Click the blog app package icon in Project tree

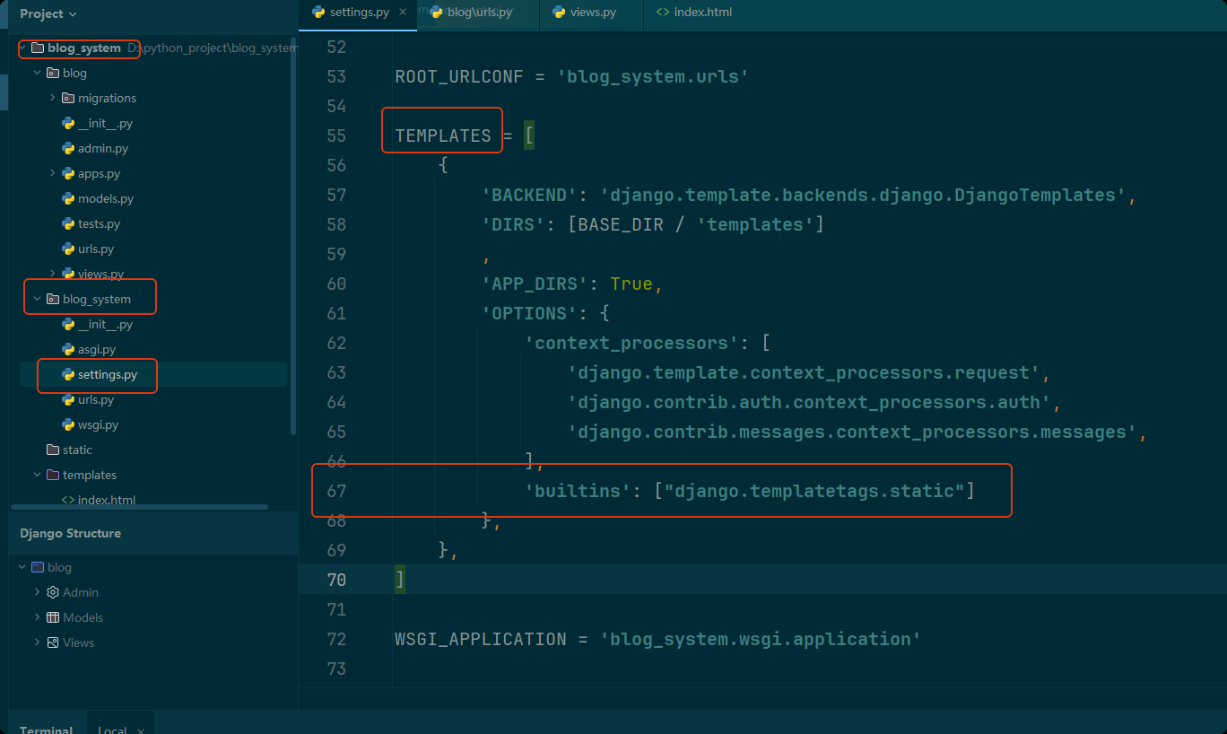(52, 73)
